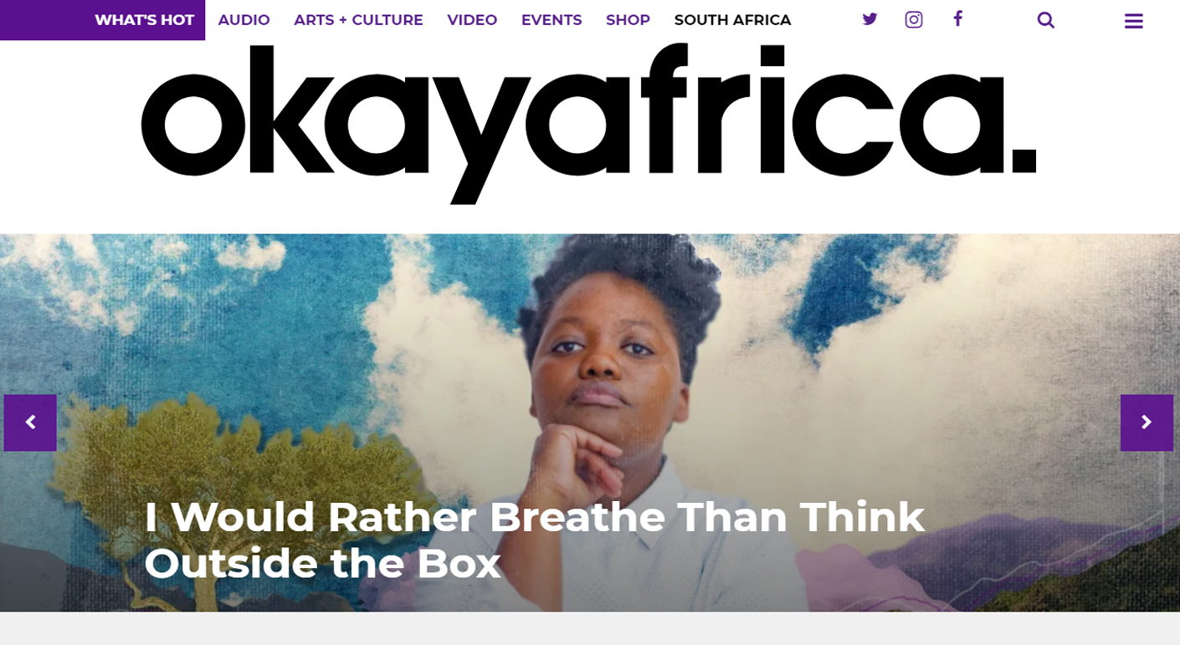1180x645 pixels.
Task: Open ARTS + CULTURE section
Action: click(358, 20)
